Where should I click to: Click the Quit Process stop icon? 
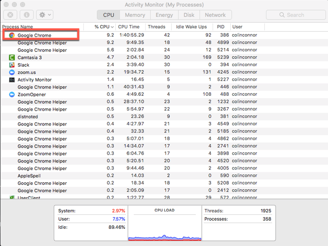(10, 15)
